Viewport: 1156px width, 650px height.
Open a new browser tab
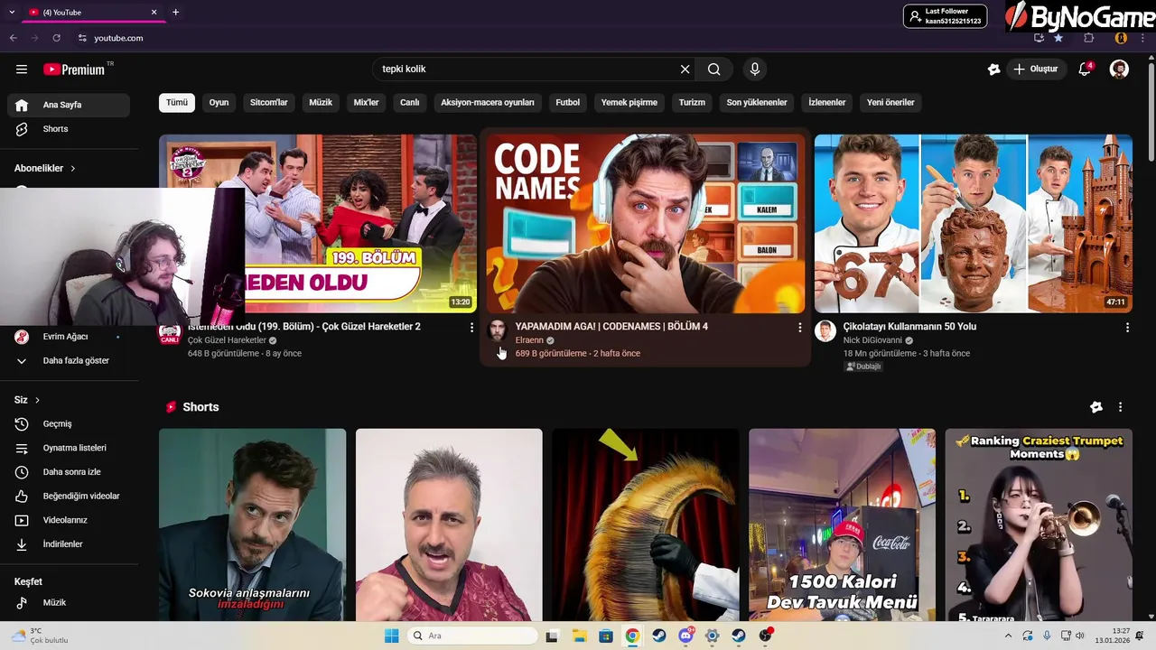[x=175, y=12]
